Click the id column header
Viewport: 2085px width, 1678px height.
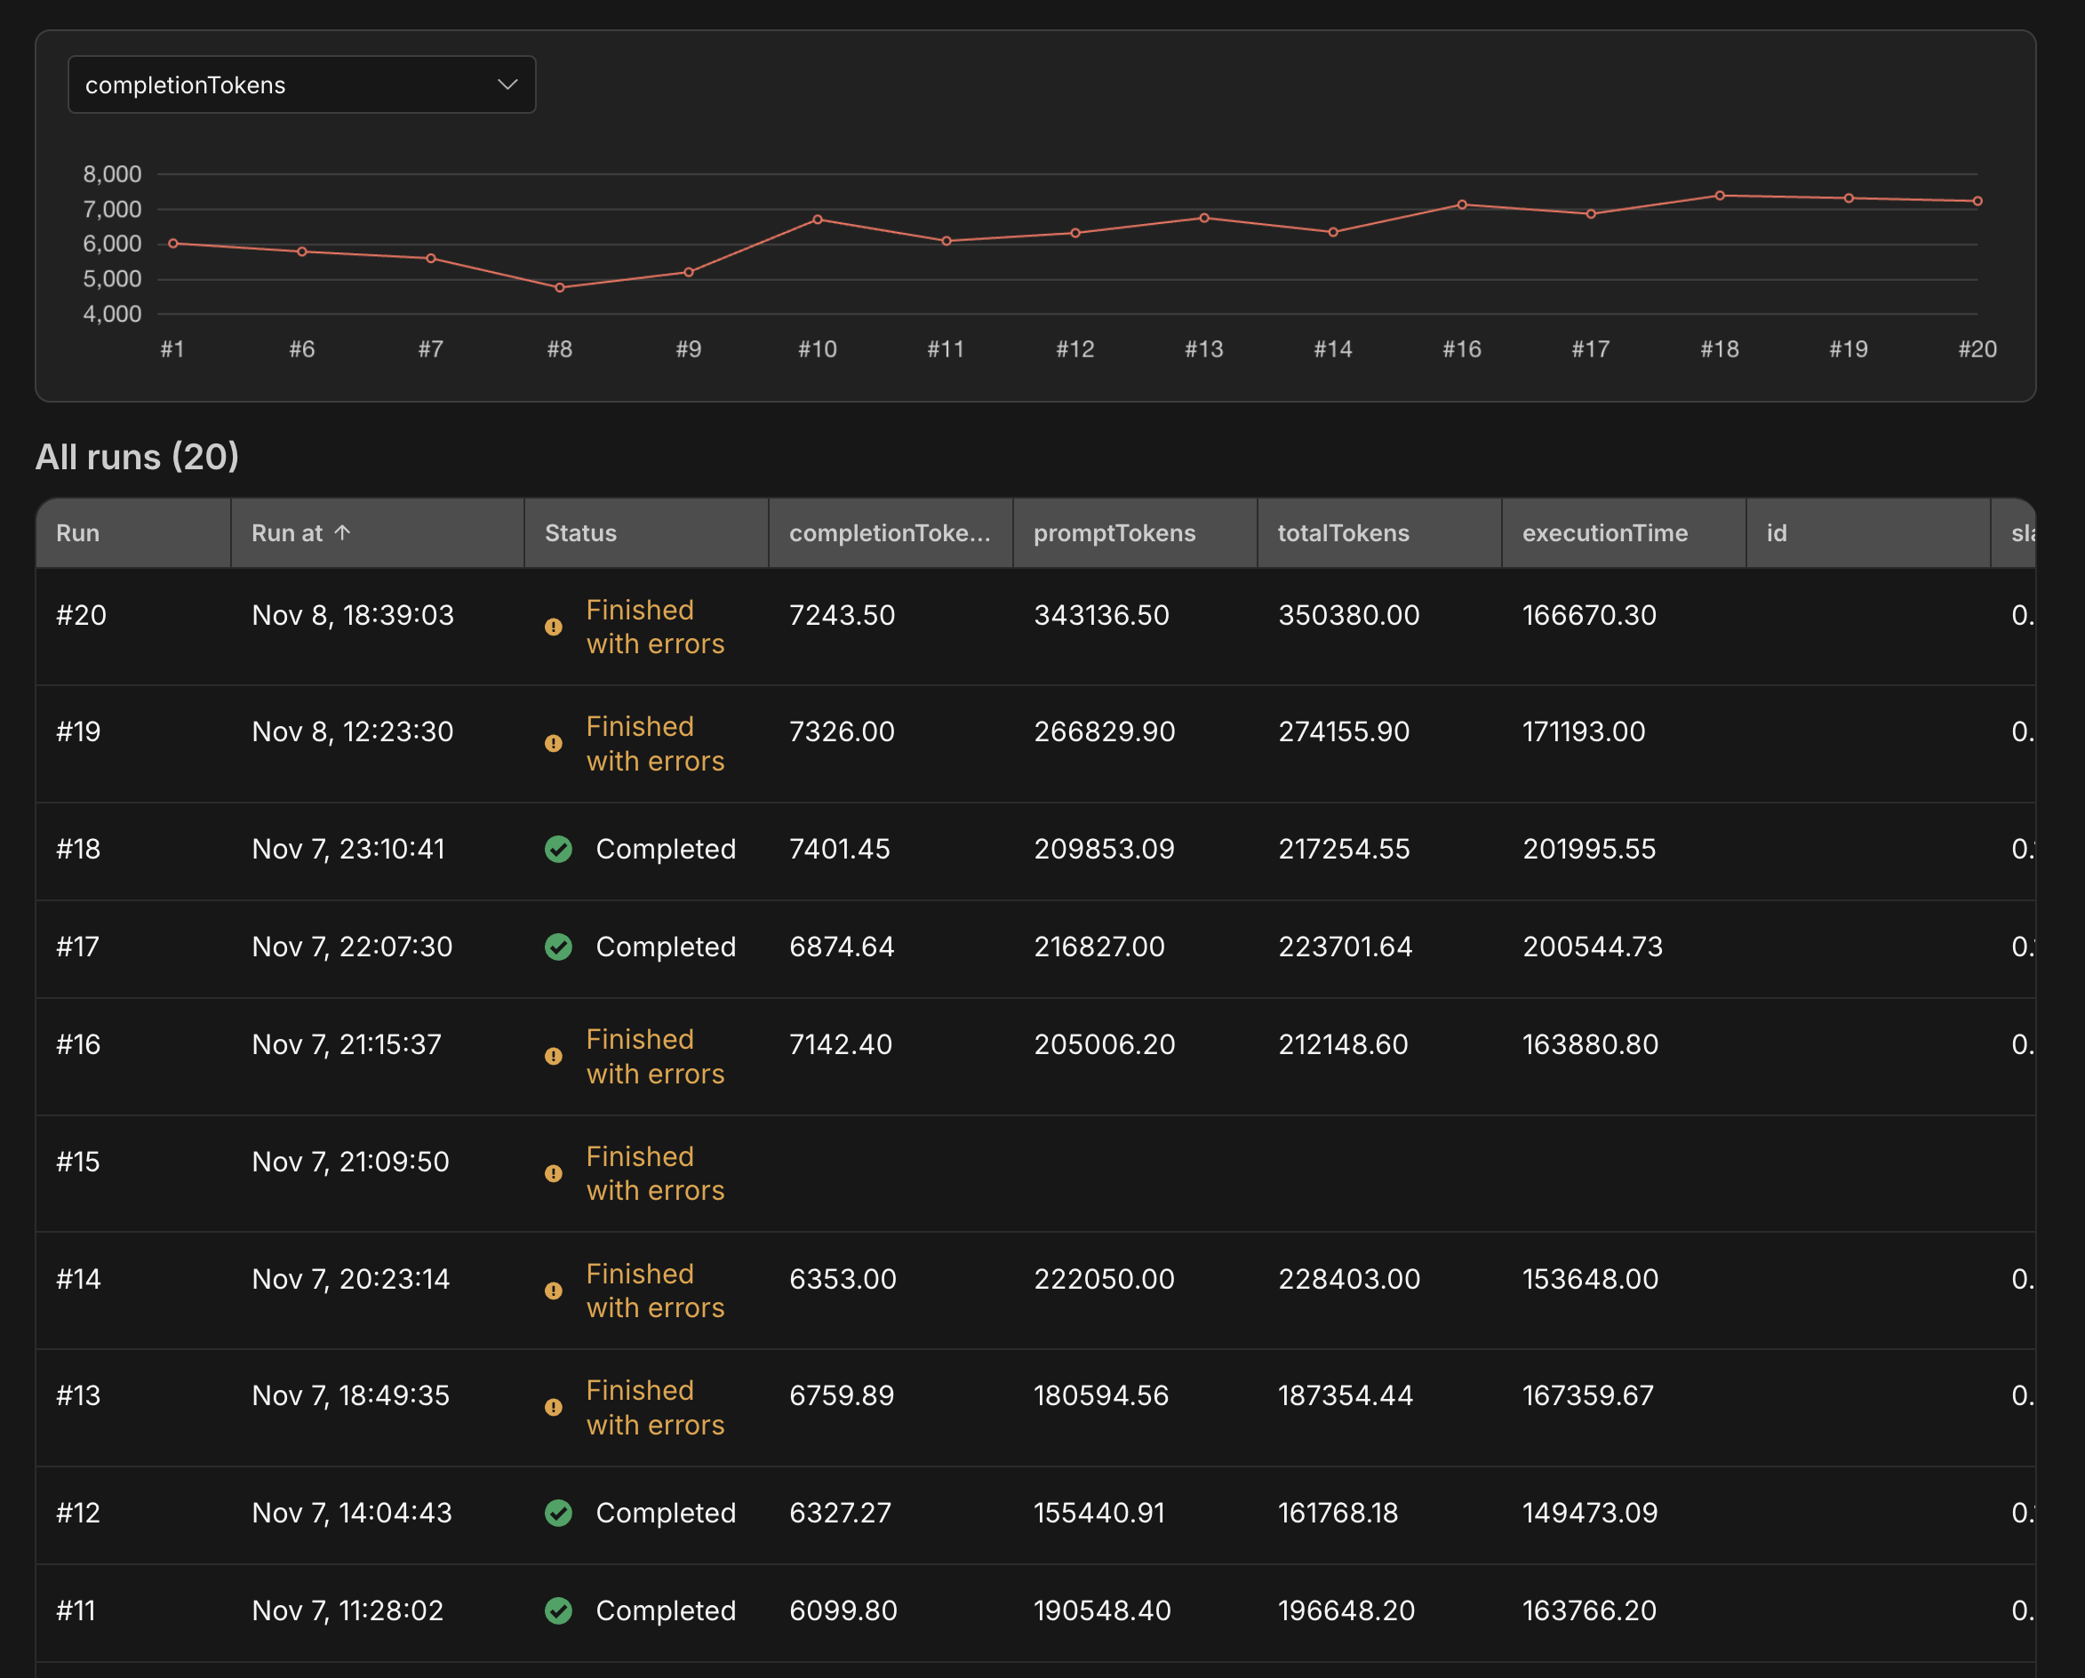[x=1777, y=533]
